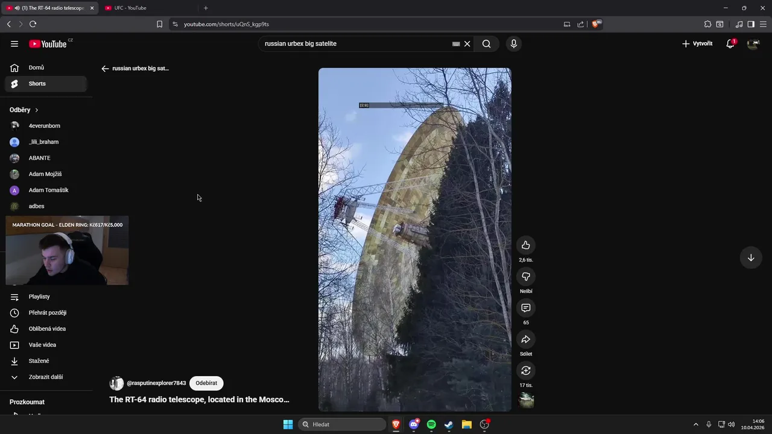Go to next short with the down arrow
The width and height of the screenshot is (772, 434).
click(x=751, y=257)
